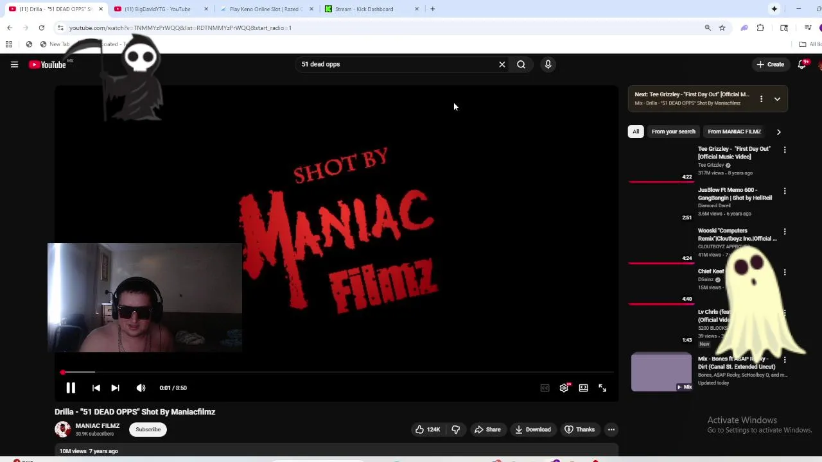
Task: Collapse the Mix playlist panel
Action: (x=777, y=99)
